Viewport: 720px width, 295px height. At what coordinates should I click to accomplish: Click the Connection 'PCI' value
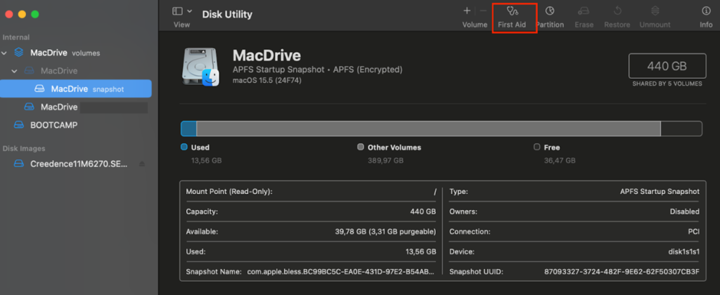pyautogui.click(x=693, y=232)
